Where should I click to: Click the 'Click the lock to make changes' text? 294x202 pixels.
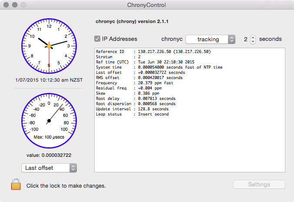click(66, 186)
